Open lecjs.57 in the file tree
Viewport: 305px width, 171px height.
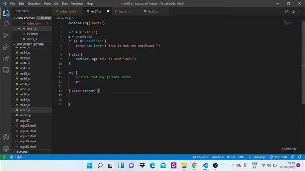click(32, 120)
